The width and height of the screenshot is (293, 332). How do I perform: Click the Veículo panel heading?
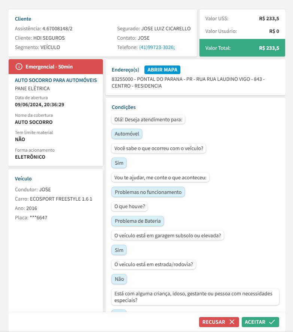click(x=23, y=179)
